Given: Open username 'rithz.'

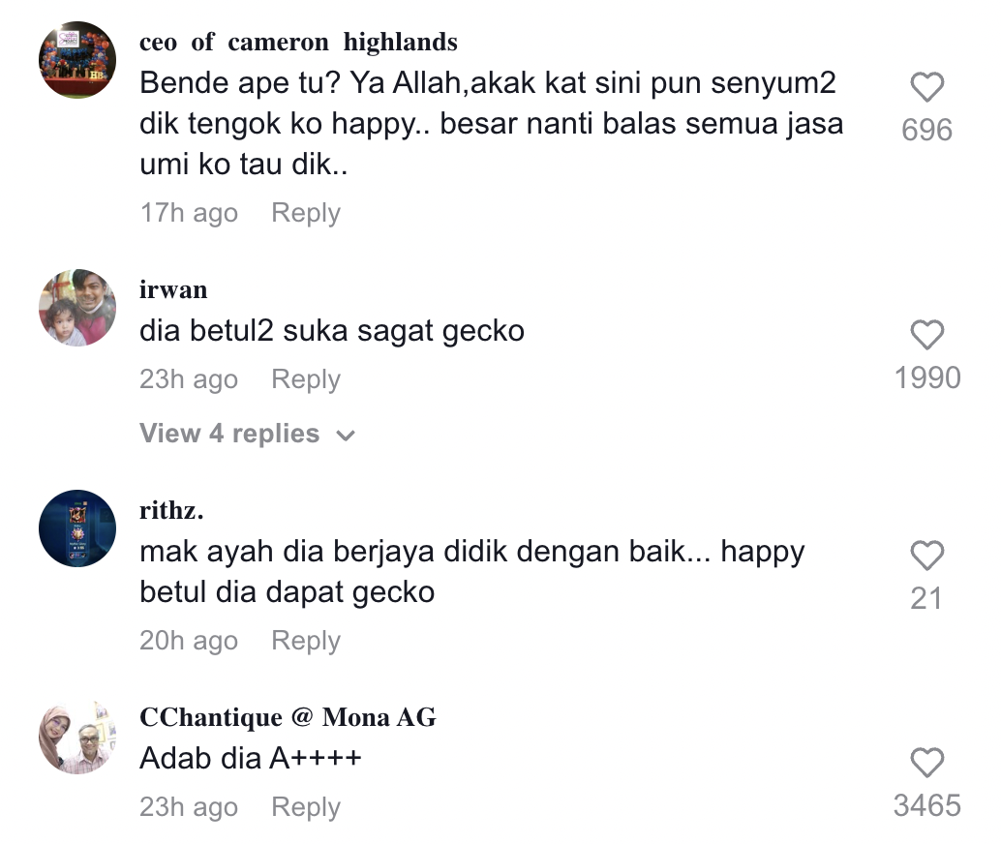Looking at the screenshot, I should point(171,511).
